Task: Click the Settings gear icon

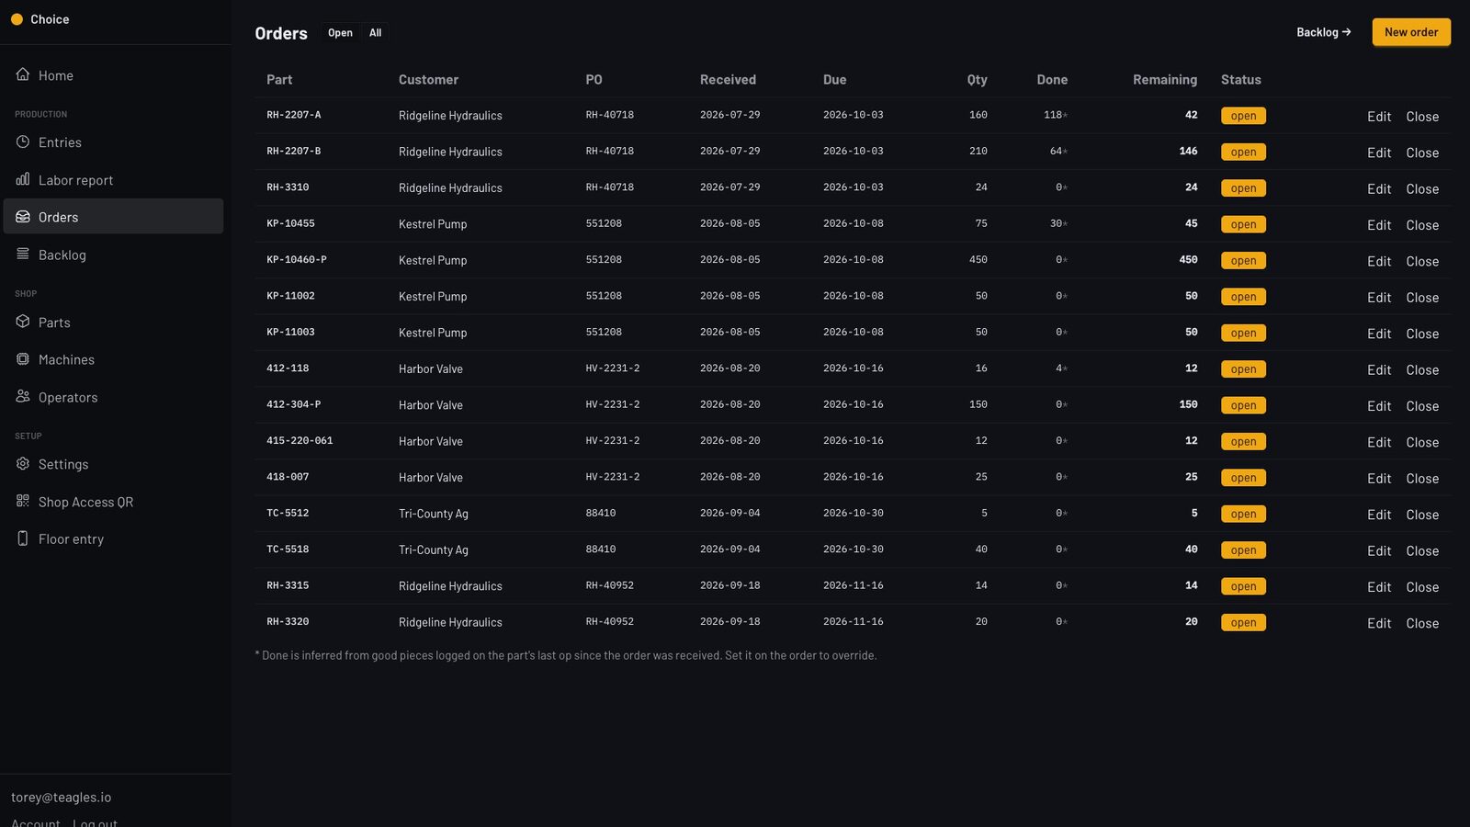Action: pos(23,463)
